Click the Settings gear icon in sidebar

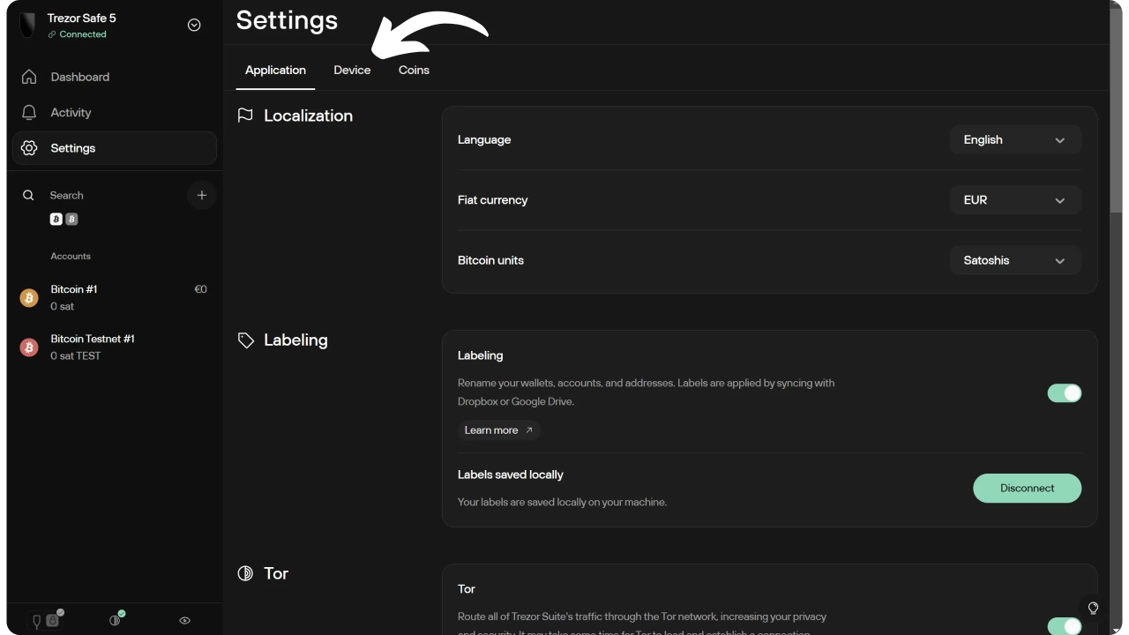pos(29,148)
